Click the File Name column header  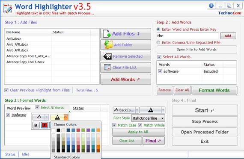pyautogui.click(x=28, y=32)
